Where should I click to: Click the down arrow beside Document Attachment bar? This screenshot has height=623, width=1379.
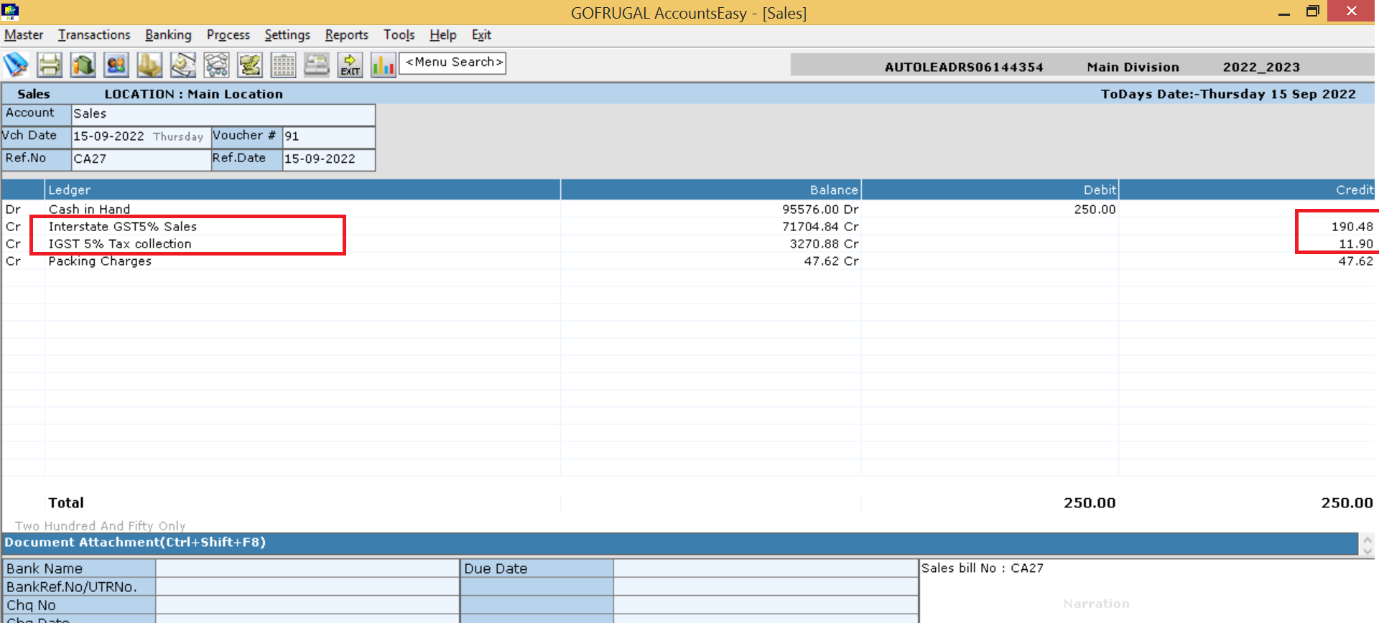[1367, 550]
